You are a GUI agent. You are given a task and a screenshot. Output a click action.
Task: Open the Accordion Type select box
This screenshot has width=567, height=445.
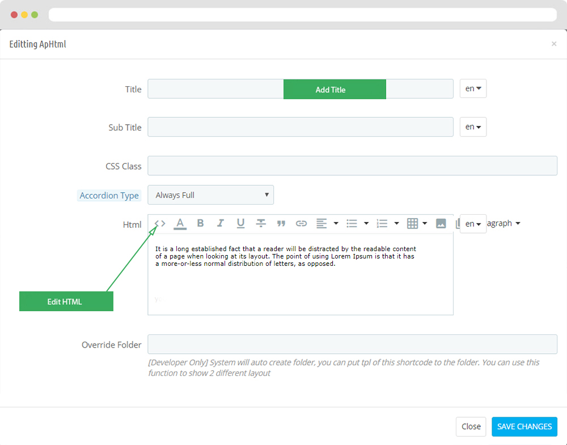tap(211, 195)
